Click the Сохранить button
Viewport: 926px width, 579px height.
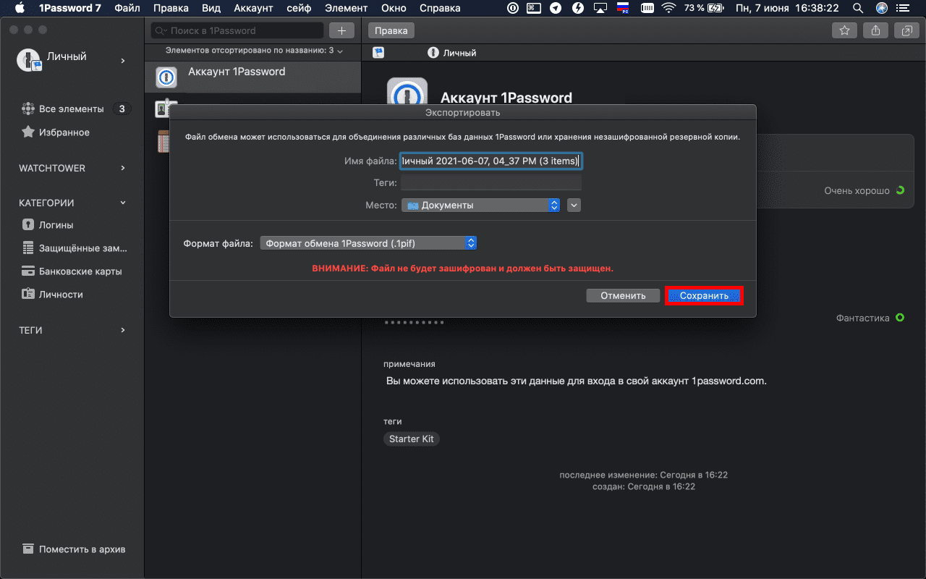(704, 295)
